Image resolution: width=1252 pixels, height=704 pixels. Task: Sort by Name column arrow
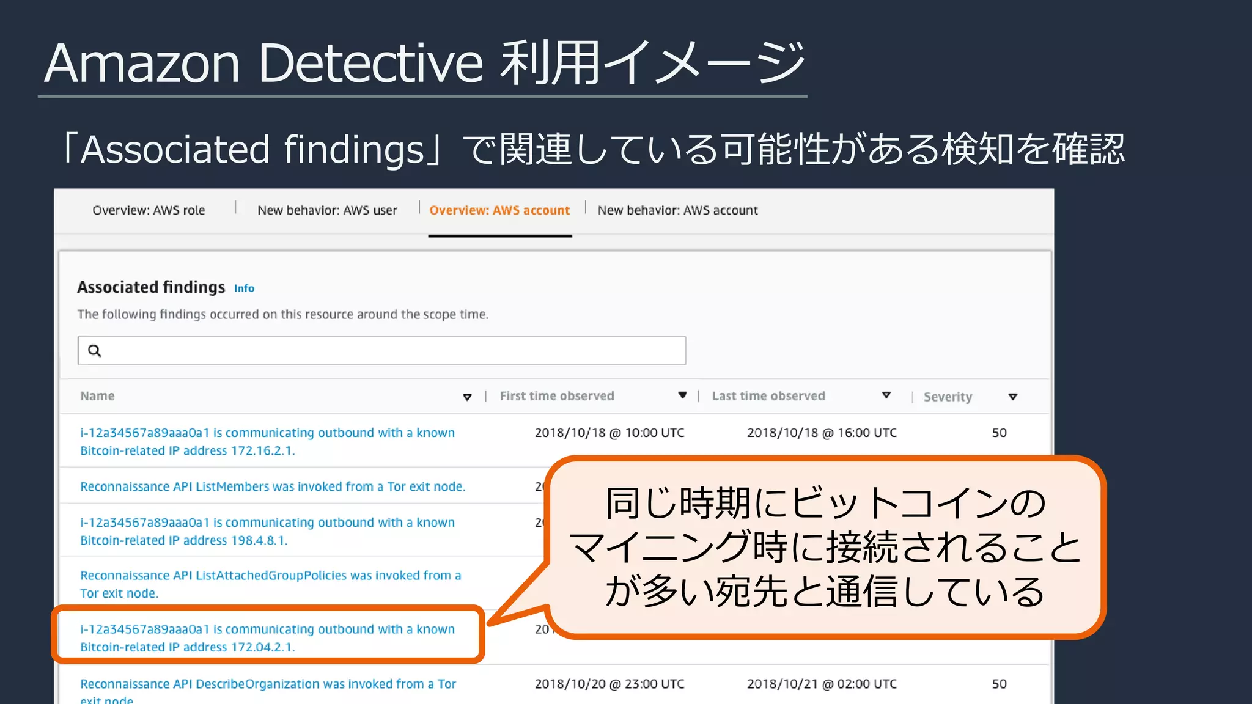pyautogui.click(x=467, y=397)
